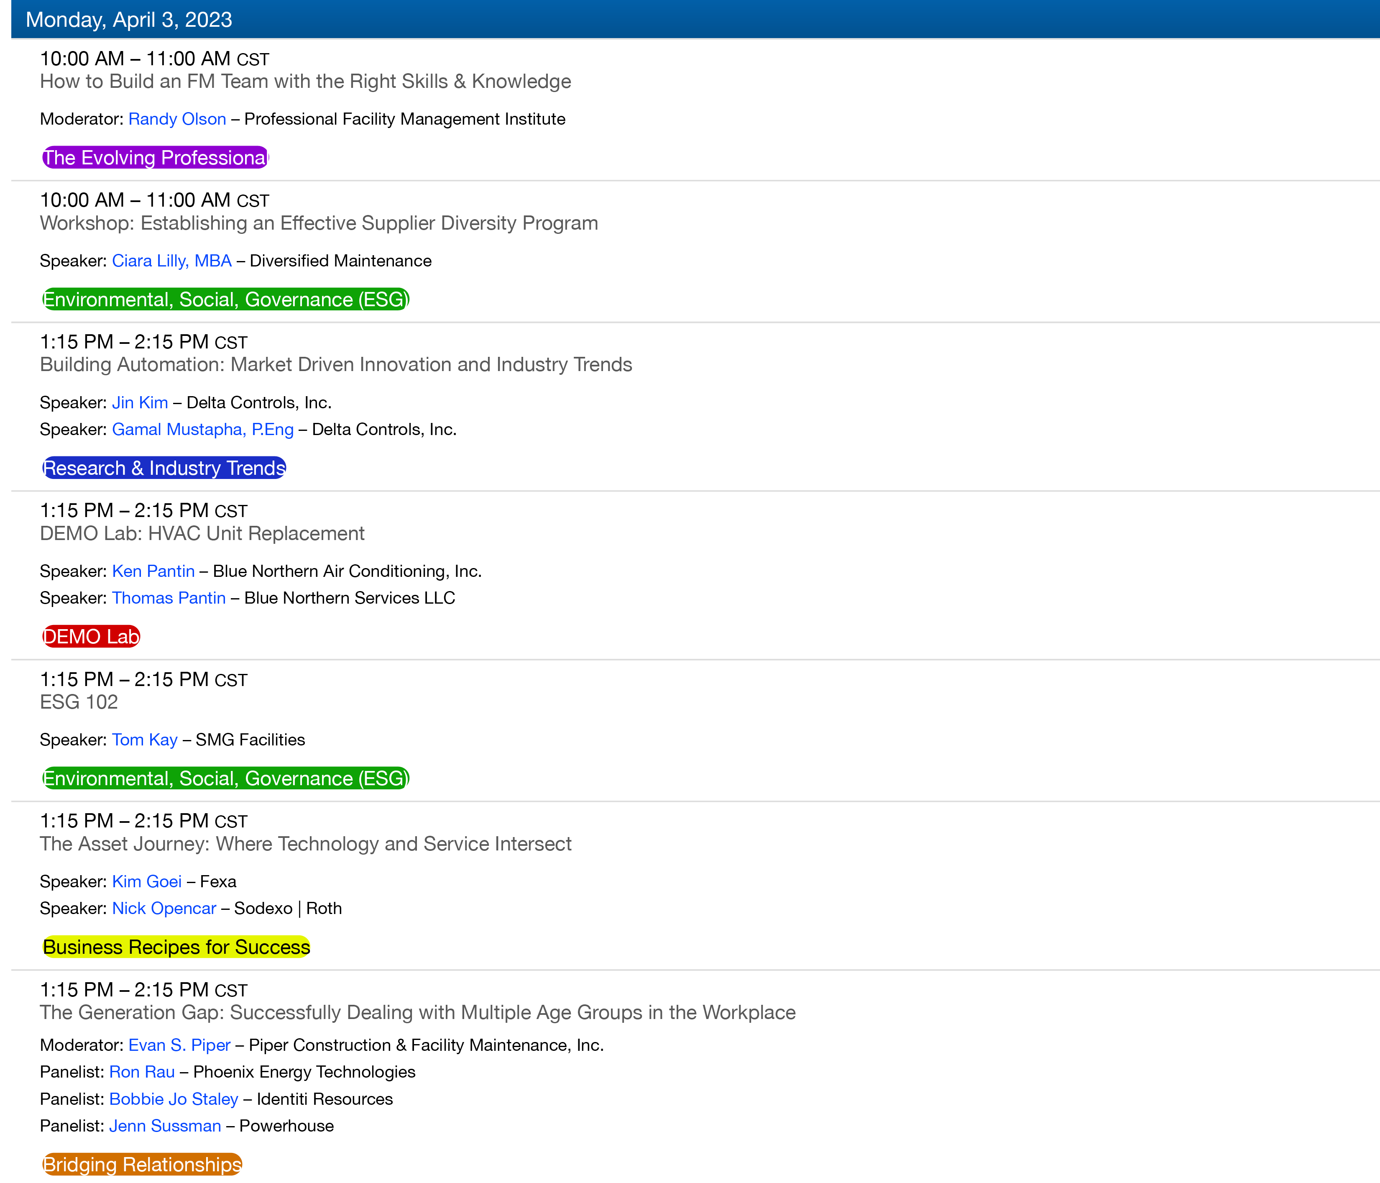Open Workshop: Establishing an Effective Supplier Diversity Program
Image resolution: width=1380 pixels, height=1183 pixels.
319,223
